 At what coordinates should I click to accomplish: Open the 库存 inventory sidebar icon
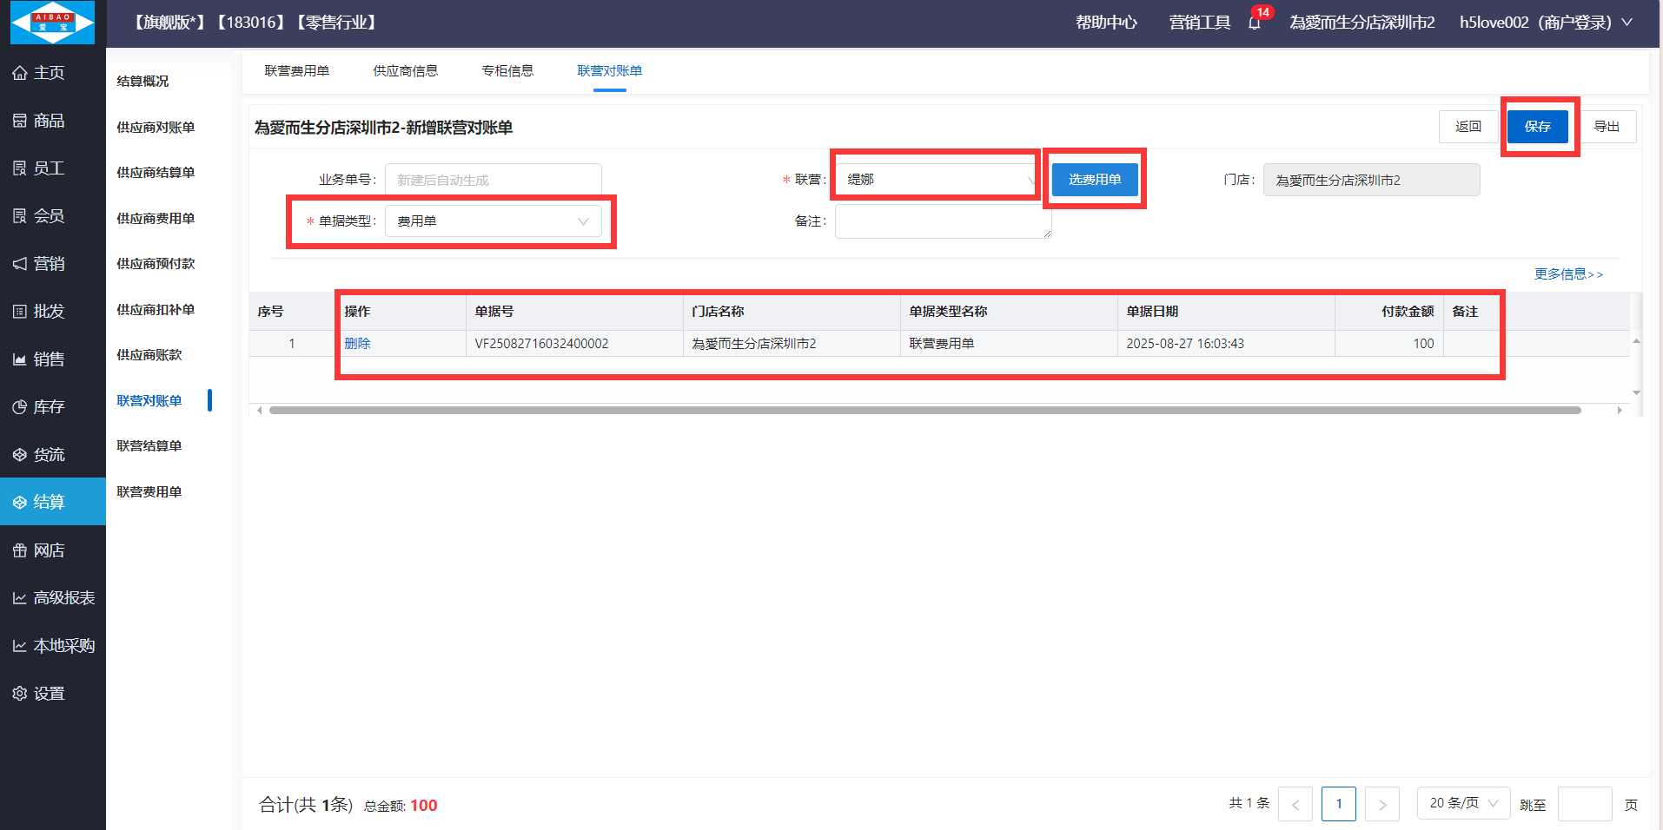[x=20, y=407]
